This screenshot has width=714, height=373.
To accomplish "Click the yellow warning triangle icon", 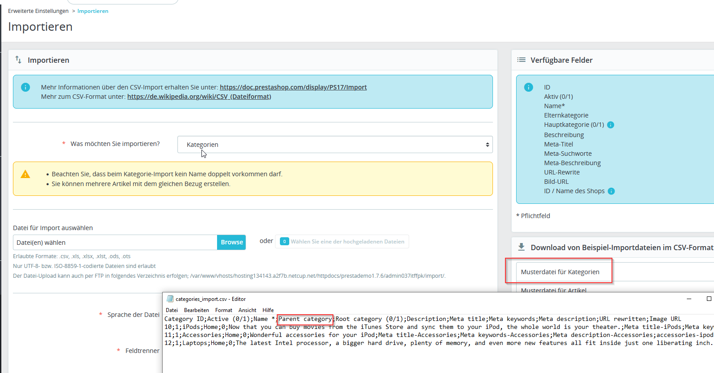I will (25, 174).
